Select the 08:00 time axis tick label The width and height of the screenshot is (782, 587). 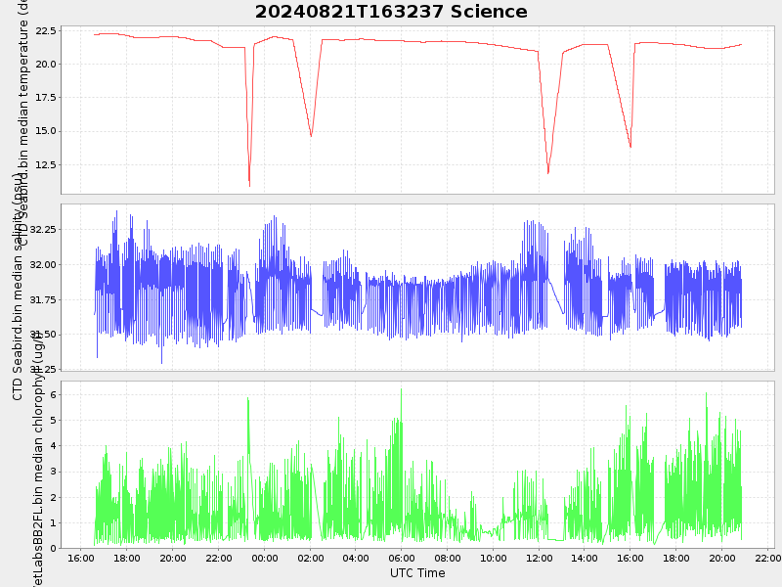click(448, 558)
